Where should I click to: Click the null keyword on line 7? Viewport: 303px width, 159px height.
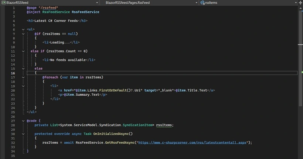pyautogui.click(x=72, y=34)
